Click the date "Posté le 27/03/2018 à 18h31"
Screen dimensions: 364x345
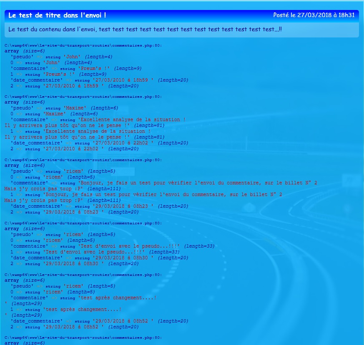(314, 15)
